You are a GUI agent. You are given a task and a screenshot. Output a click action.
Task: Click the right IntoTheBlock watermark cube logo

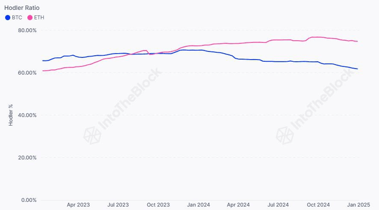point(285,135)
